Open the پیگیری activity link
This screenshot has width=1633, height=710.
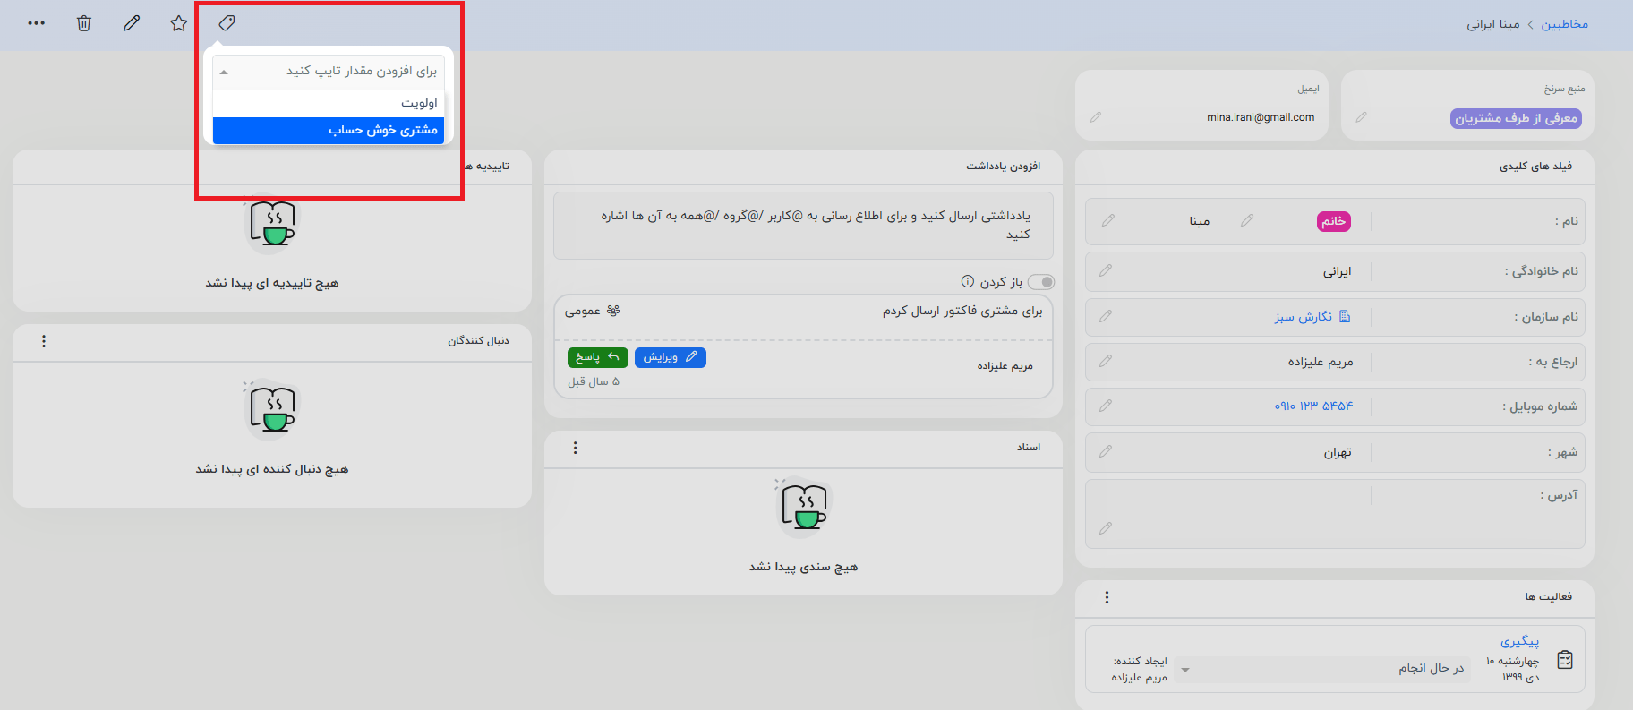(1519, 641)
